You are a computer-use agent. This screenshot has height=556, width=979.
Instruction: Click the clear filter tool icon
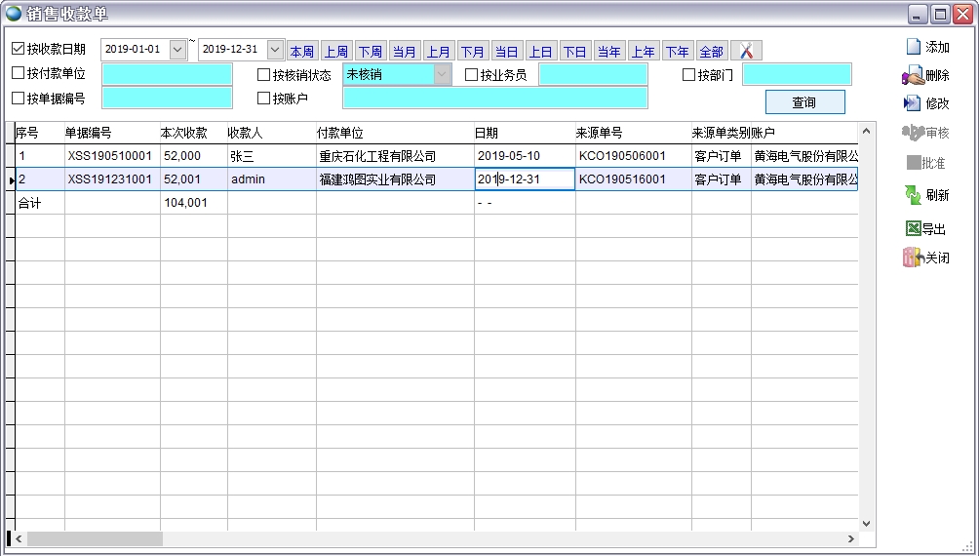coord(746,52)
